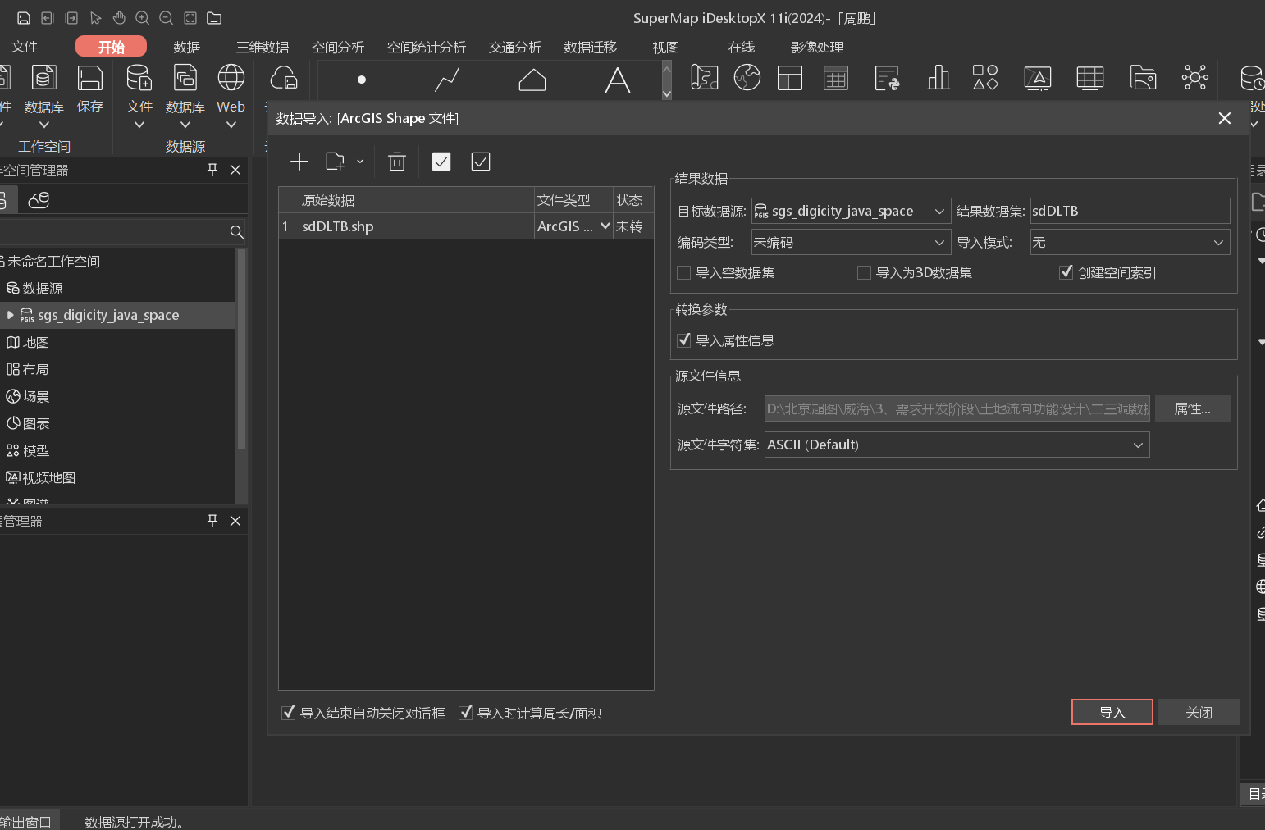1265x830 pixels.
Task: Expand add-folder dropdown arrow in dialog toolbar
Action: point(360,162)
